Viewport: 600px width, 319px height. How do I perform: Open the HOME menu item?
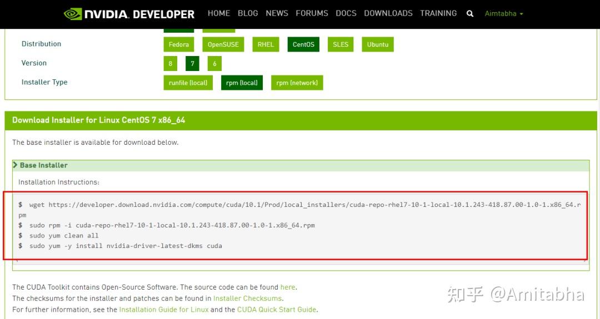coord(219,13)
